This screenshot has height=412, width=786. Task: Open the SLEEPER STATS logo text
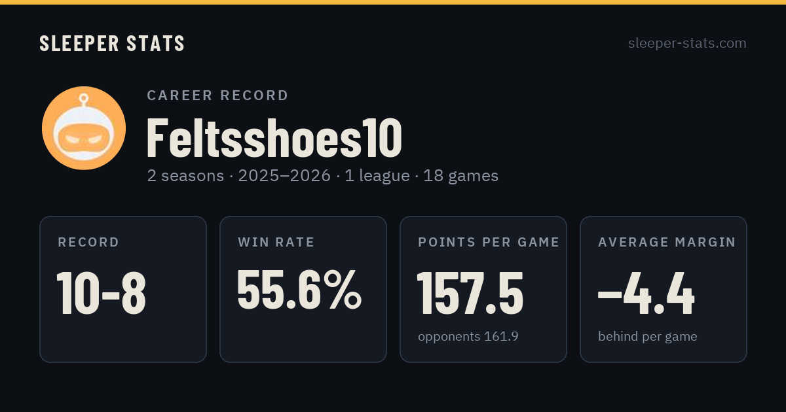112,44
